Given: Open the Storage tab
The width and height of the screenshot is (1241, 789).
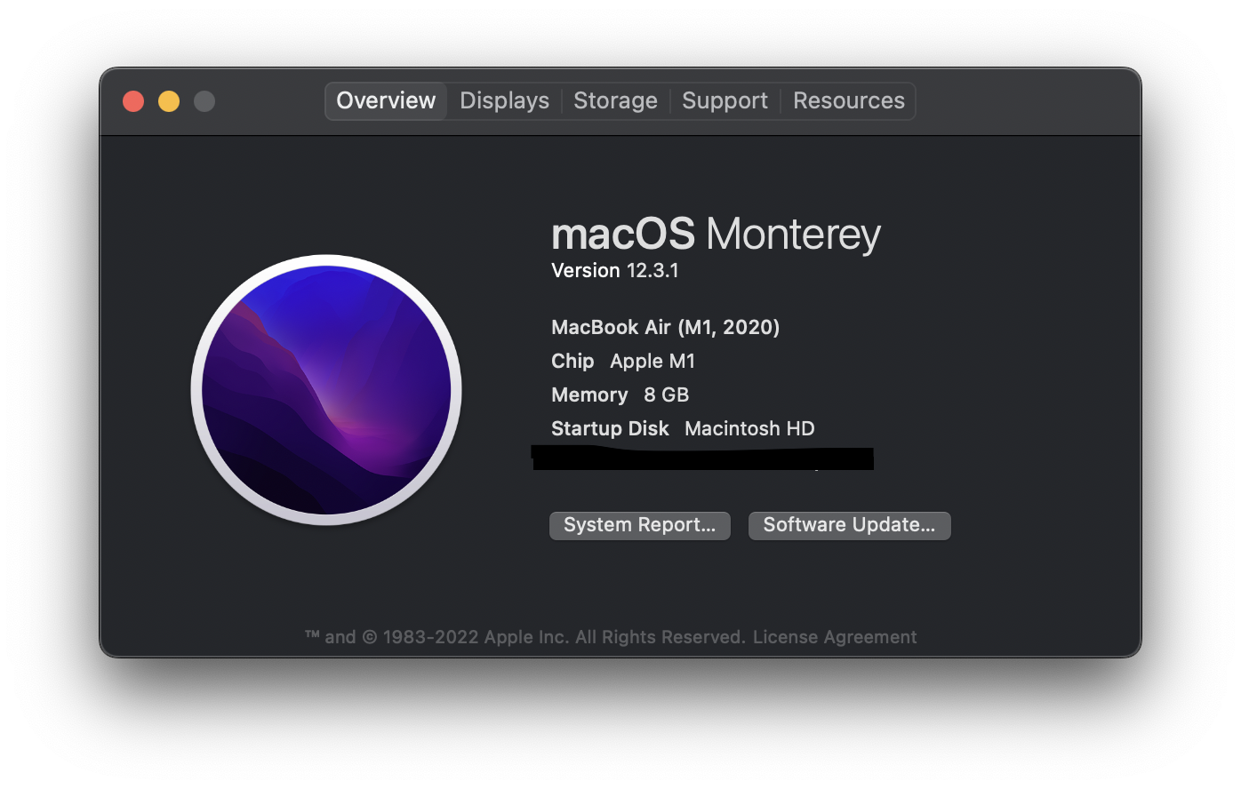Looking at the screenshot, I should [x=615, y=101].
